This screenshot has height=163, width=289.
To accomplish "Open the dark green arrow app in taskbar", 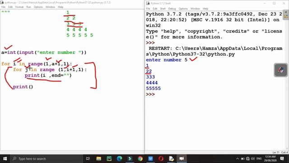I will point(130,158).
